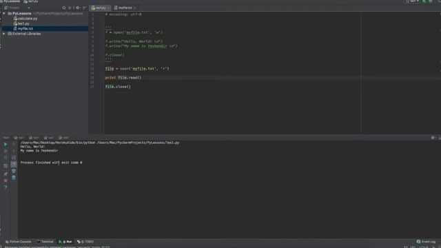Click the file.close() line in editor
This screenshot has width=441, height=248.
[118, 87]
